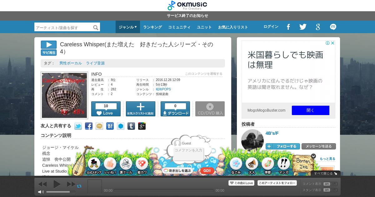Select the 公式スタンプ stamp category
This screenshot has width=375, height=197.
point(94,166)
